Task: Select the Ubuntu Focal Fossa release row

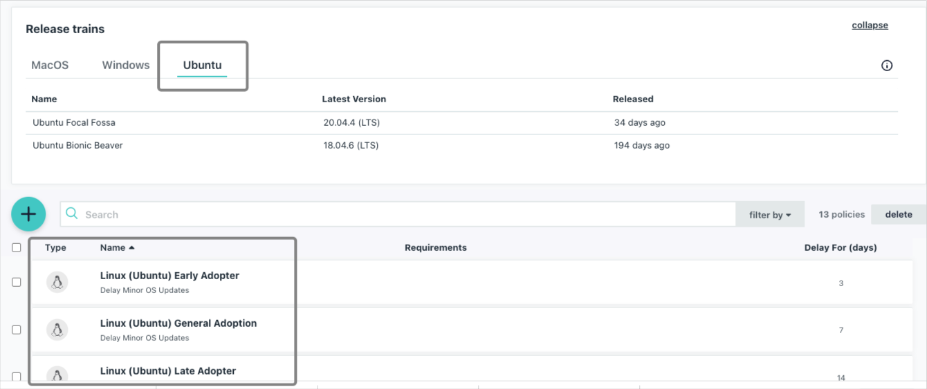Action: coord(74,122)
